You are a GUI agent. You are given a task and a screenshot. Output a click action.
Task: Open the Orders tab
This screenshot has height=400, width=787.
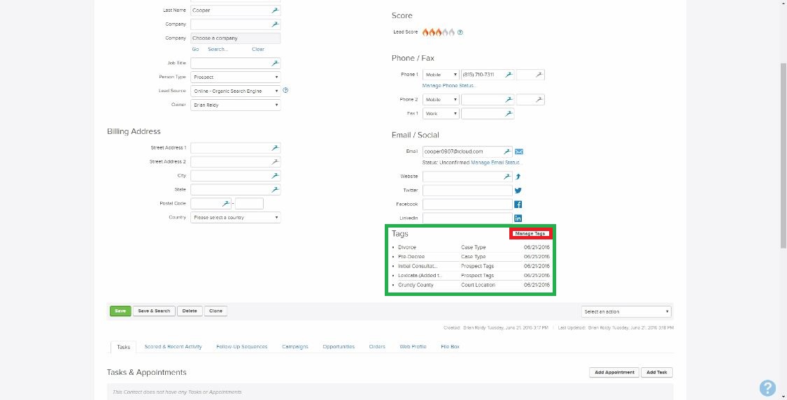(377, 346)
